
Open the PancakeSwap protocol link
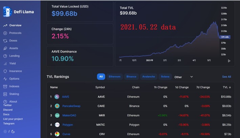[71, 106]
